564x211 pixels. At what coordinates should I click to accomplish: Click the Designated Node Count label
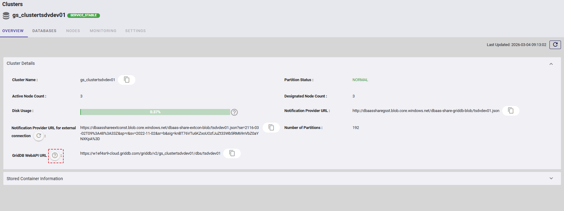306,96
